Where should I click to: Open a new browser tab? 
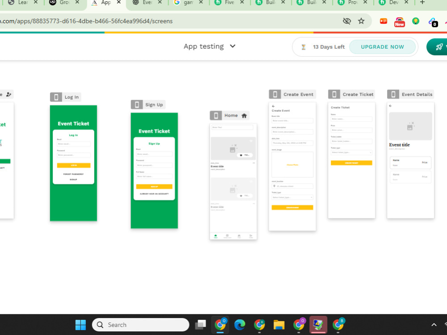(422, 2)
